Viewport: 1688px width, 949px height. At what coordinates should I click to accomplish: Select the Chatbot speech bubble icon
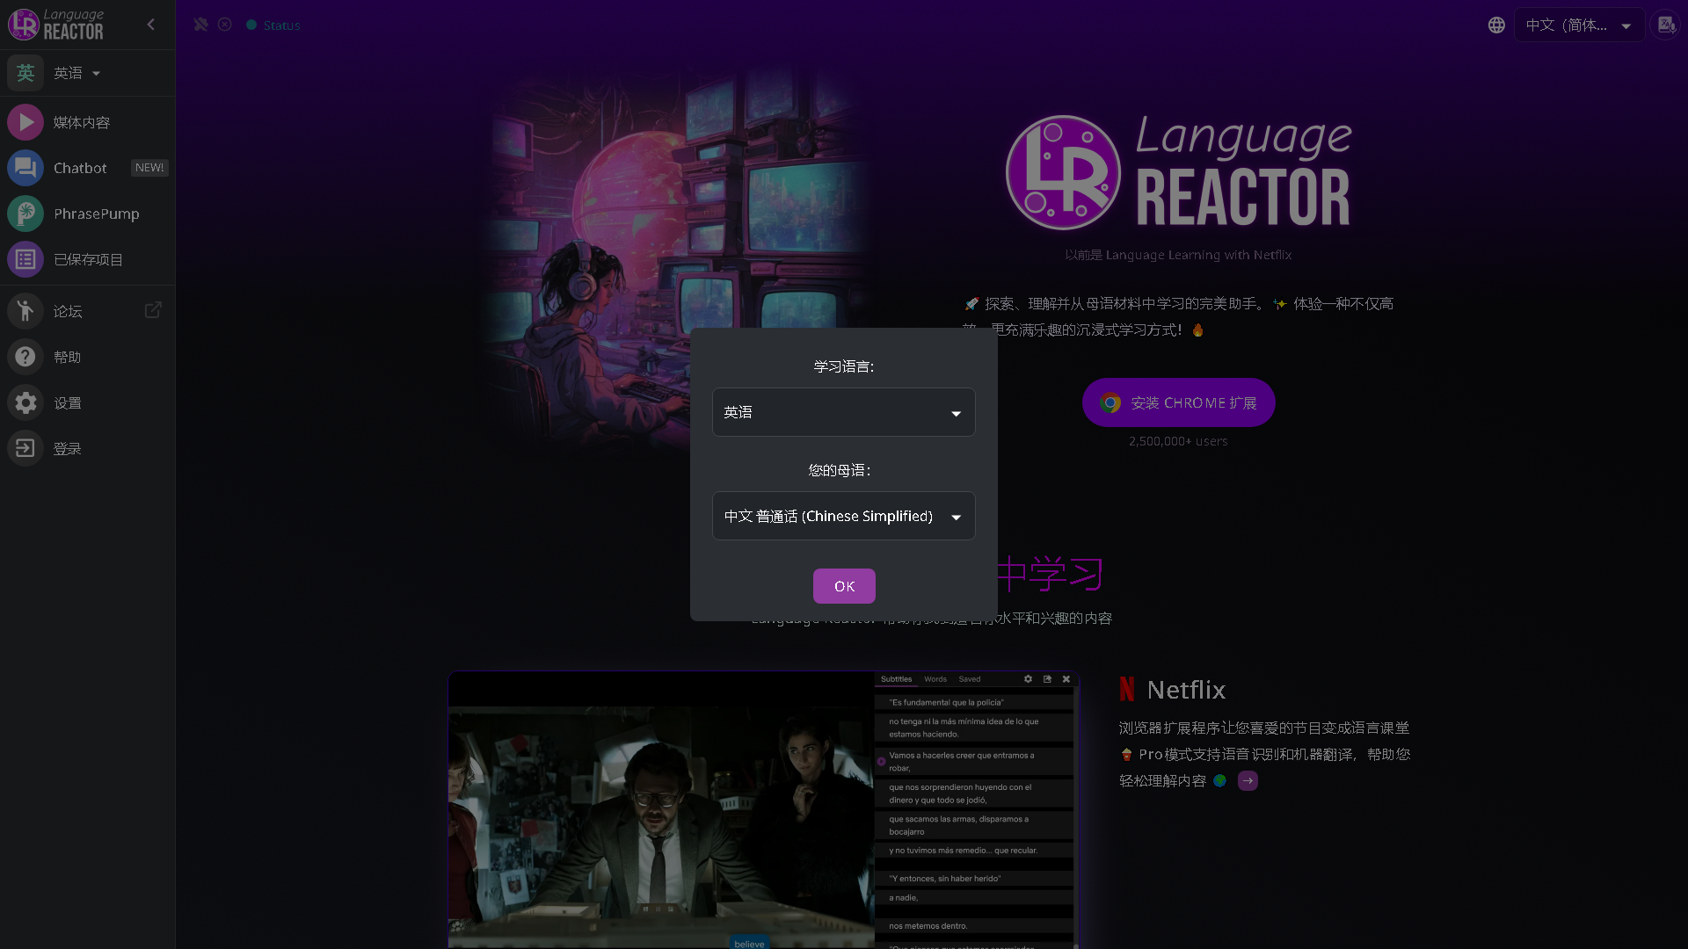pyautogui.click(x=25, y=168)
